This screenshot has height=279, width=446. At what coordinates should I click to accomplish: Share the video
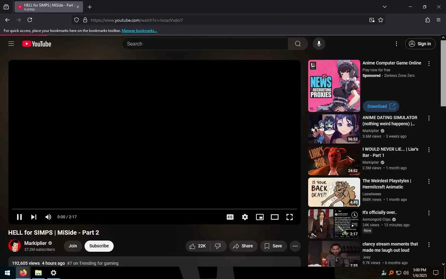(x=243, y=246)
